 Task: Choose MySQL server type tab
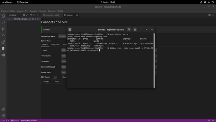(x=45, y=44)
